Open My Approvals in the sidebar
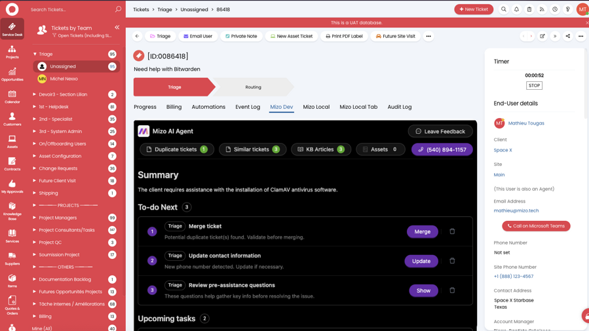Image resolution: width=589 pixels, height=331 pixels. click(x=12, y=186)
